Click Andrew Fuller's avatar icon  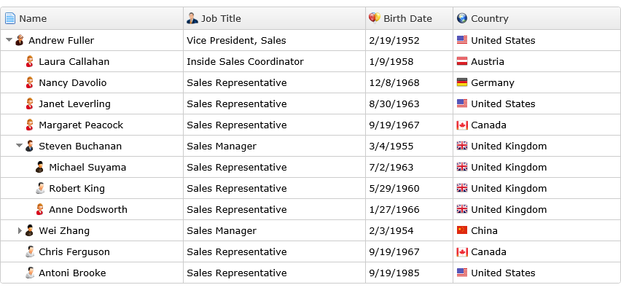click(20, 40)
